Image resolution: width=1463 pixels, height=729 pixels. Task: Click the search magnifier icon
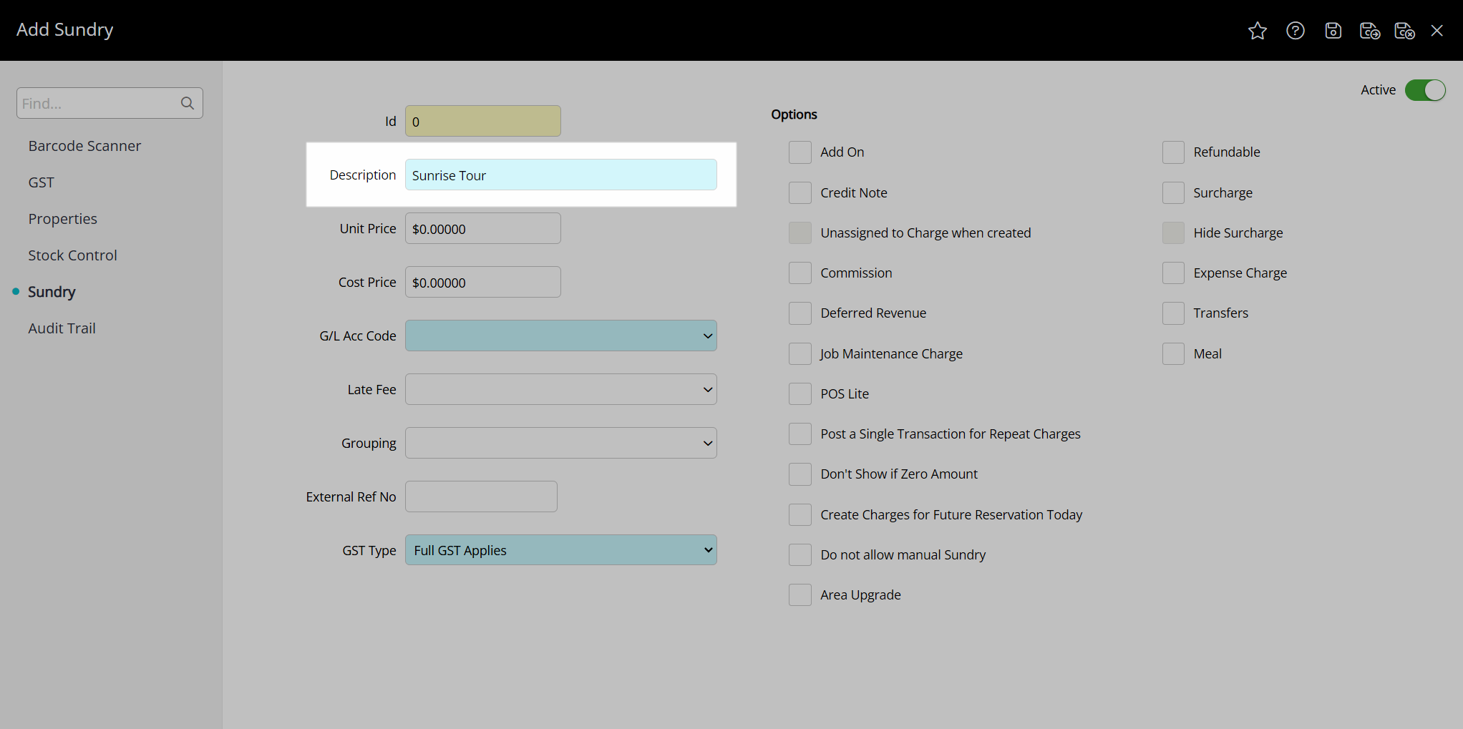click(x=188, y=103)
